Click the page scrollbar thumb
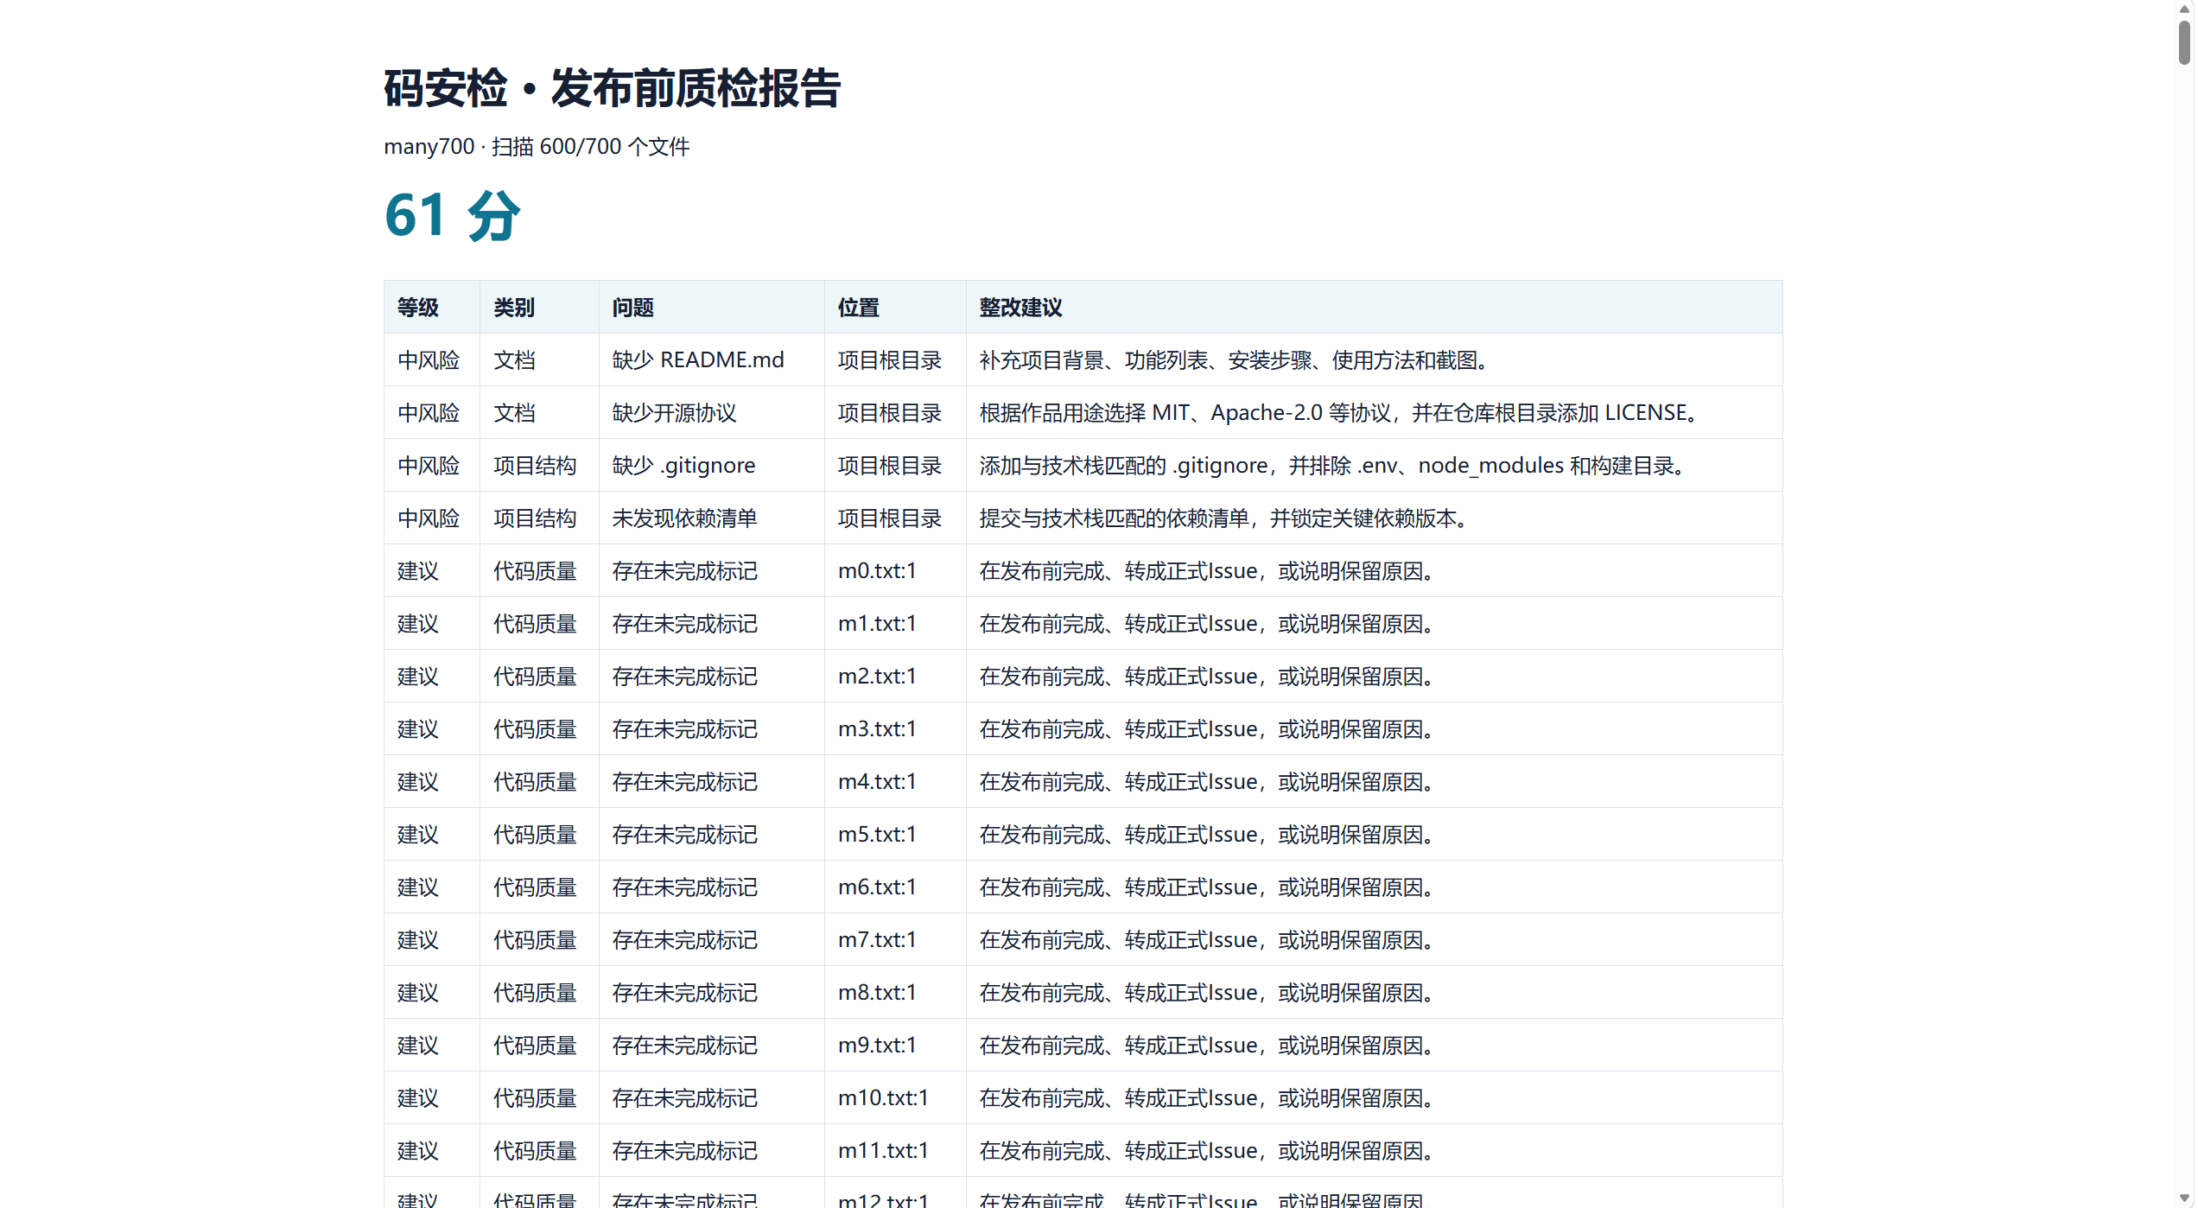The width and height of the screenshot is (2198, 1208). click(2185, 43)
